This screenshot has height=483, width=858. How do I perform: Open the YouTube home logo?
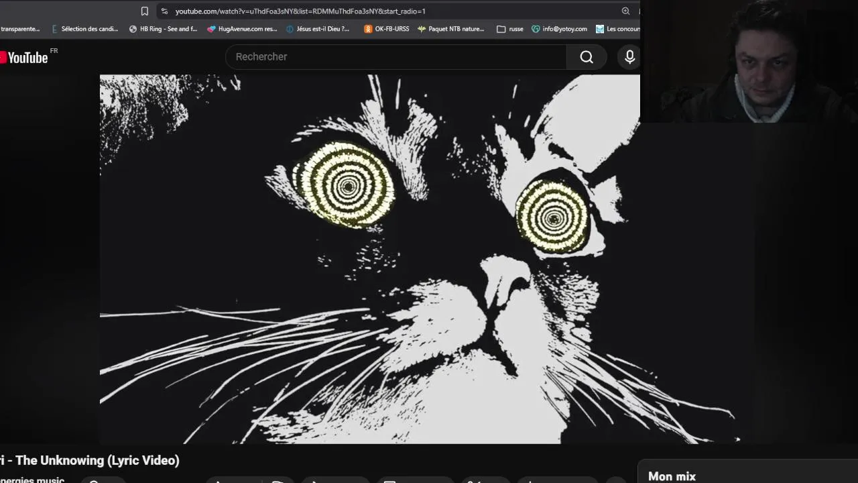[x=24, y=57]
